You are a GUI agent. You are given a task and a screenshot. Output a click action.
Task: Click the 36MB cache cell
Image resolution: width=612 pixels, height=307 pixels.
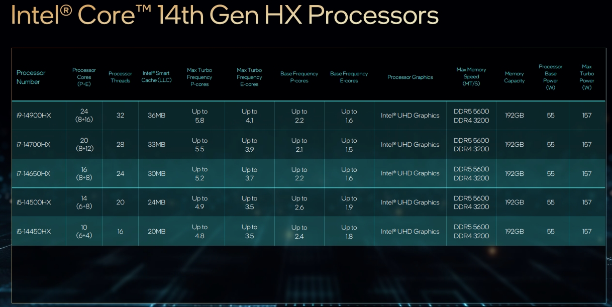pyautogui.click(x=156, y=116)
